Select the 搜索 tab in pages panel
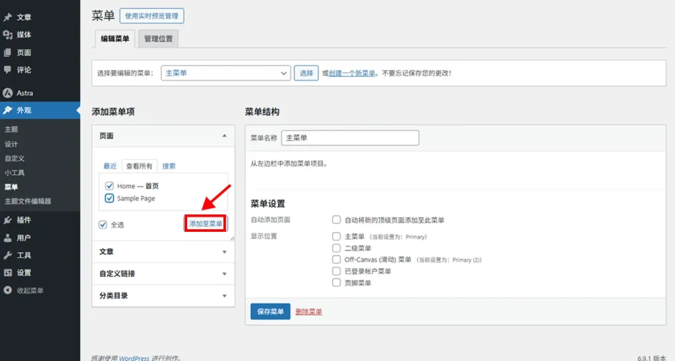This screenshot has height=361, width=675. [169, 166]
